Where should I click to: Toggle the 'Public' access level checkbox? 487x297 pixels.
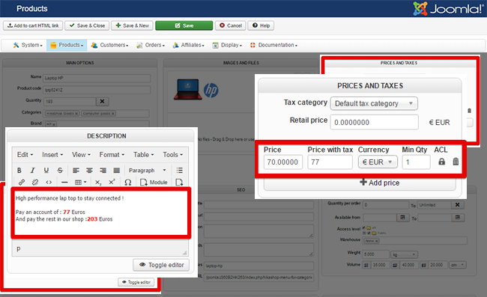[369, 233]
